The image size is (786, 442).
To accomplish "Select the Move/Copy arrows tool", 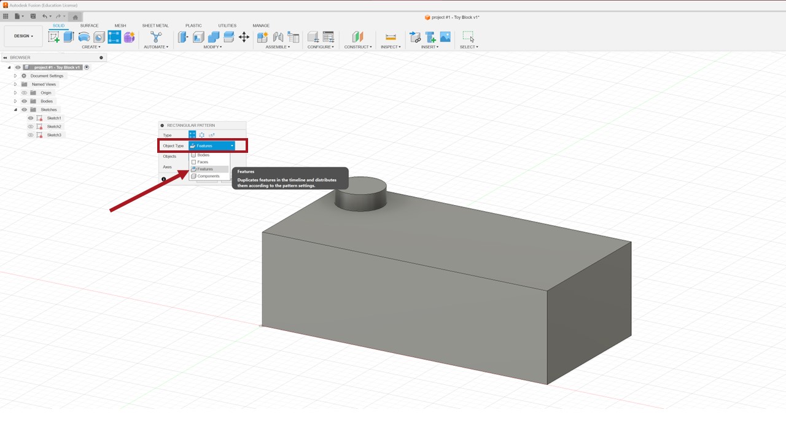I will click(244, 37).
